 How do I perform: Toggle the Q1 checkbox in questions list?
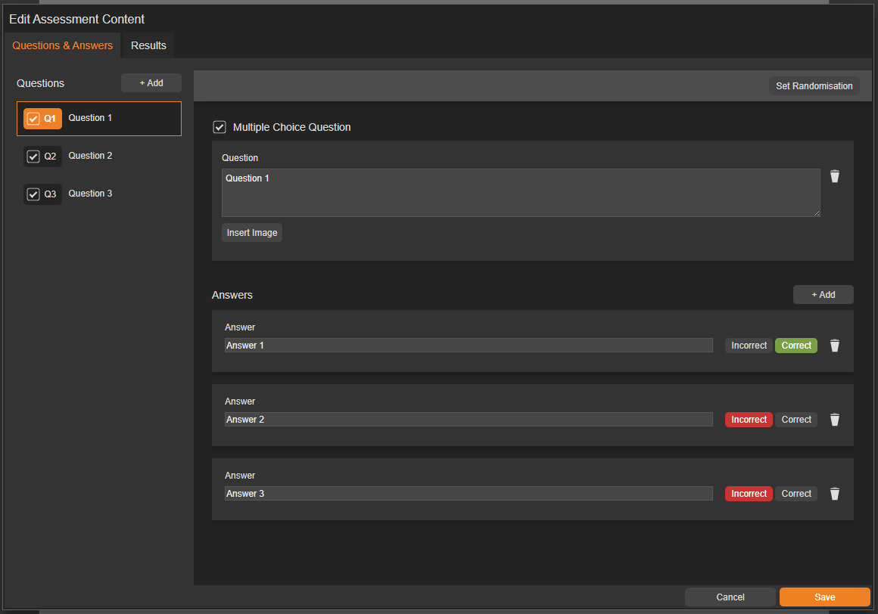click(x=33, y=119)
